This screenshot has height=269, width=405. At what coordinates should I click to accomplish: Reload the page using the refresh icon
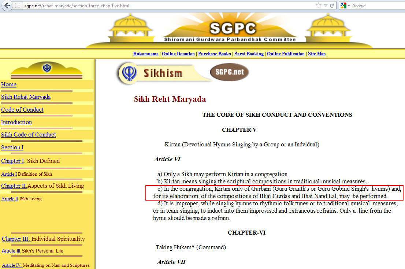tap(332, 6)
